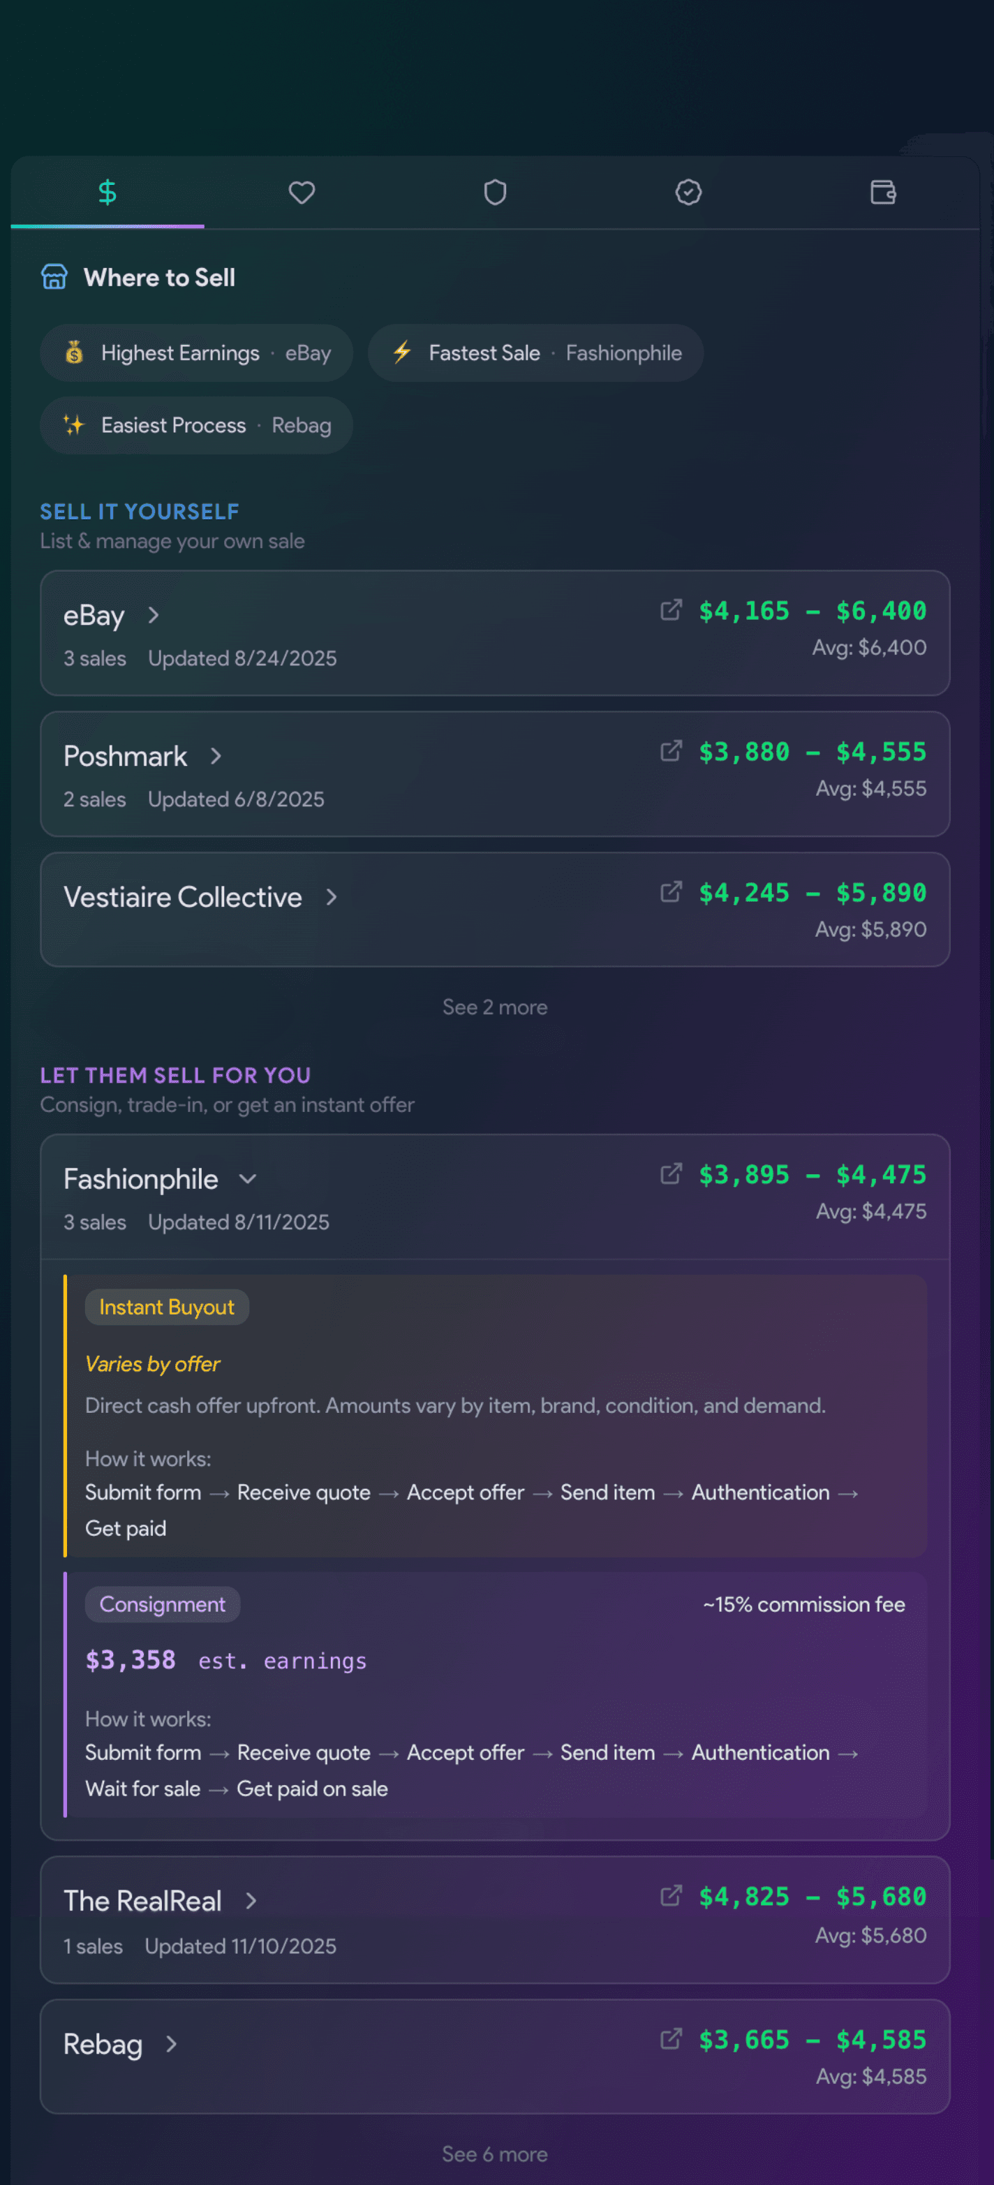This screenshot has height=2185, width=994.
Task: Expand the Poshmark listing details
Action: coord(217,756)
